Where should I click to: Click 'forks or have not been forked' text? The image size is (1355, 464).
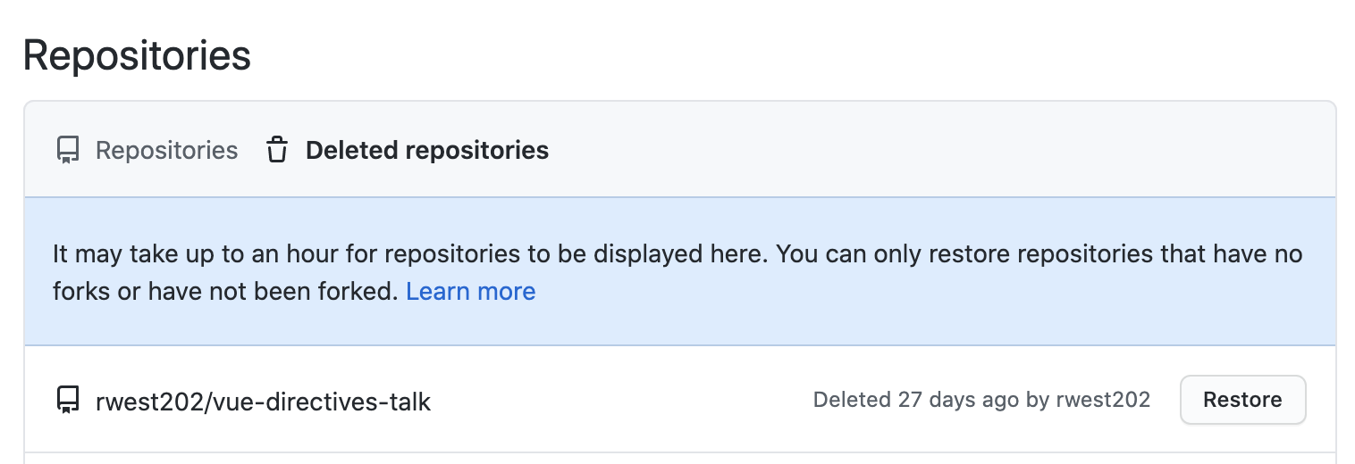point(225,291)
